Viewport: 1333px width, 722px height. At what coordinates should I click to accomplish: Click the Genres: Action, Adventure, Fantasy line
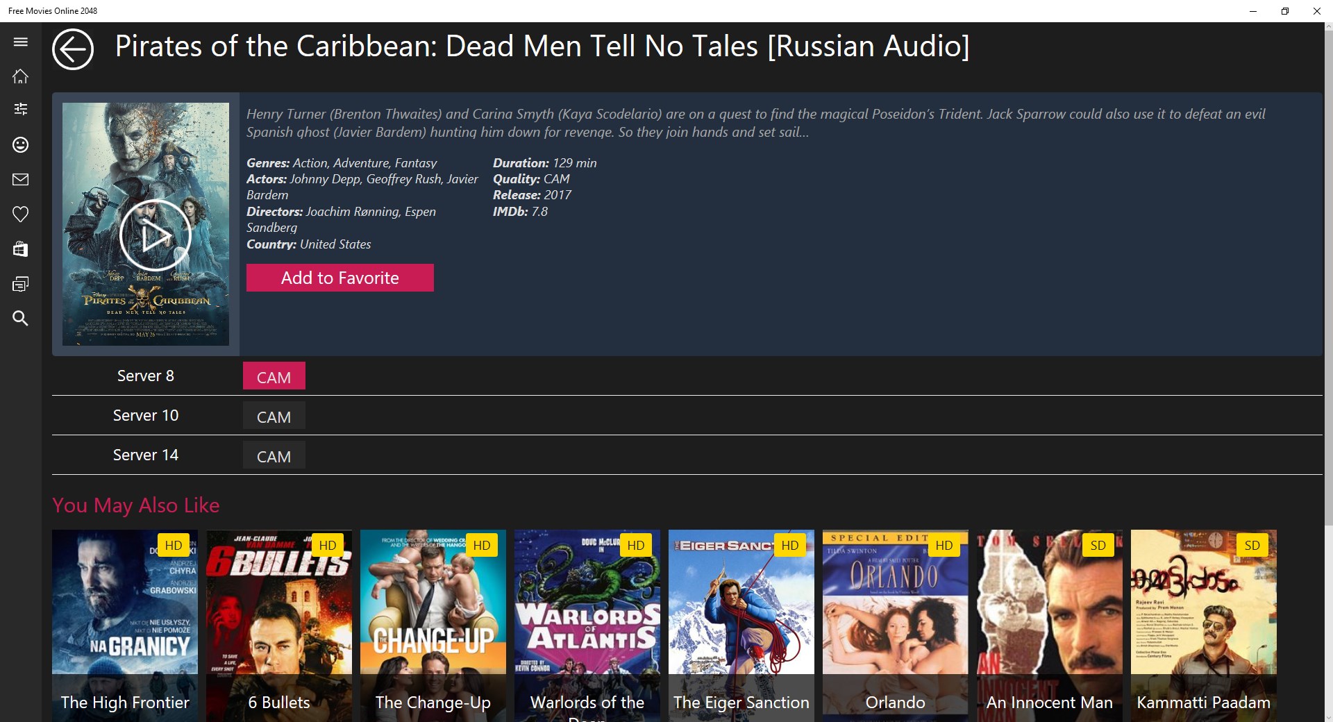click(x=342, y=163)
